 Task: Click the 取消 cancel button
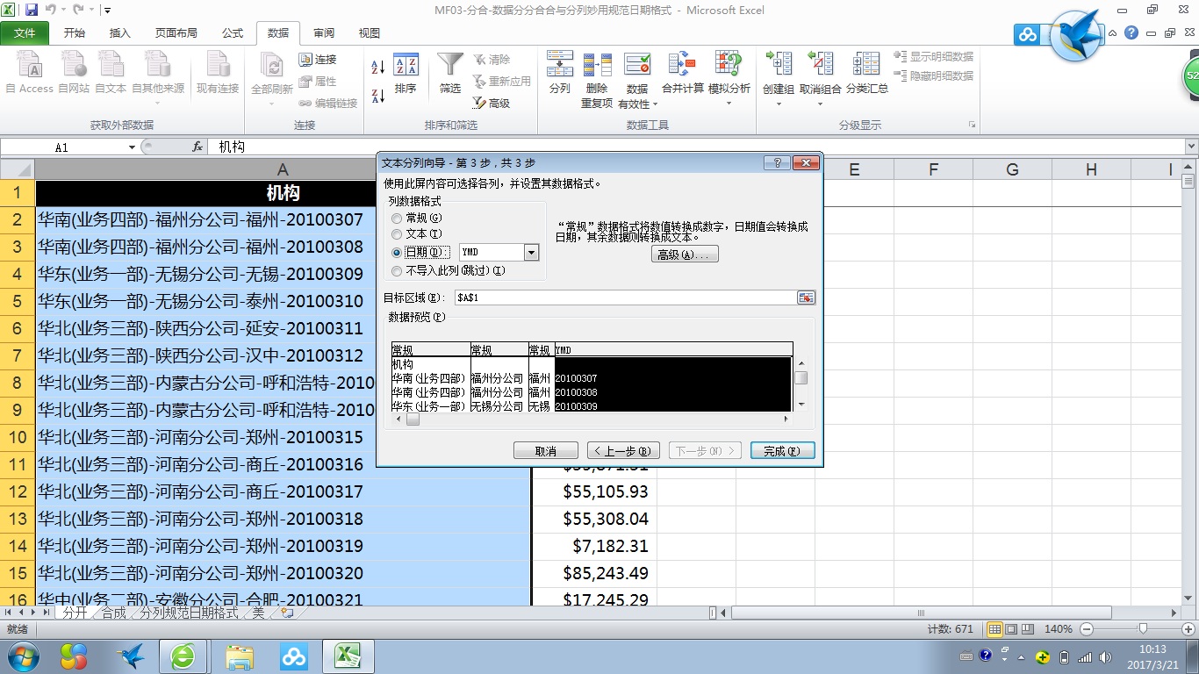click(x=546, y=450)
